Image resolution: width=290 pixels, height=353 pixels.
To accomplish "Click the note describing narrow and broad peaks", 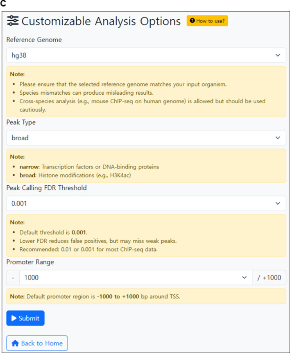I will 146,166.
